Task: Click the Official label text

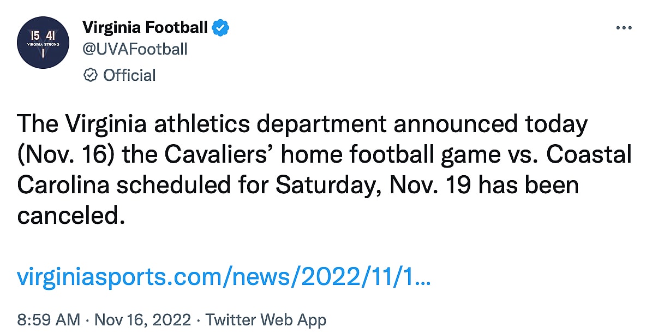Action: click(x=129, y=75)
